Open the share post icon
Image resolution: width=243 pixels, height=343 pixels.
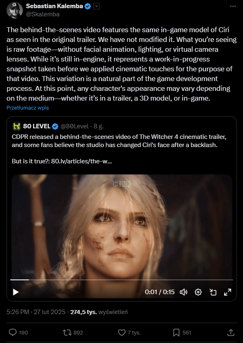point(231,333)
